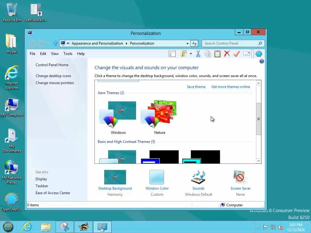
Task: Open Recycle Bin desktop icon
Action: 12,12
